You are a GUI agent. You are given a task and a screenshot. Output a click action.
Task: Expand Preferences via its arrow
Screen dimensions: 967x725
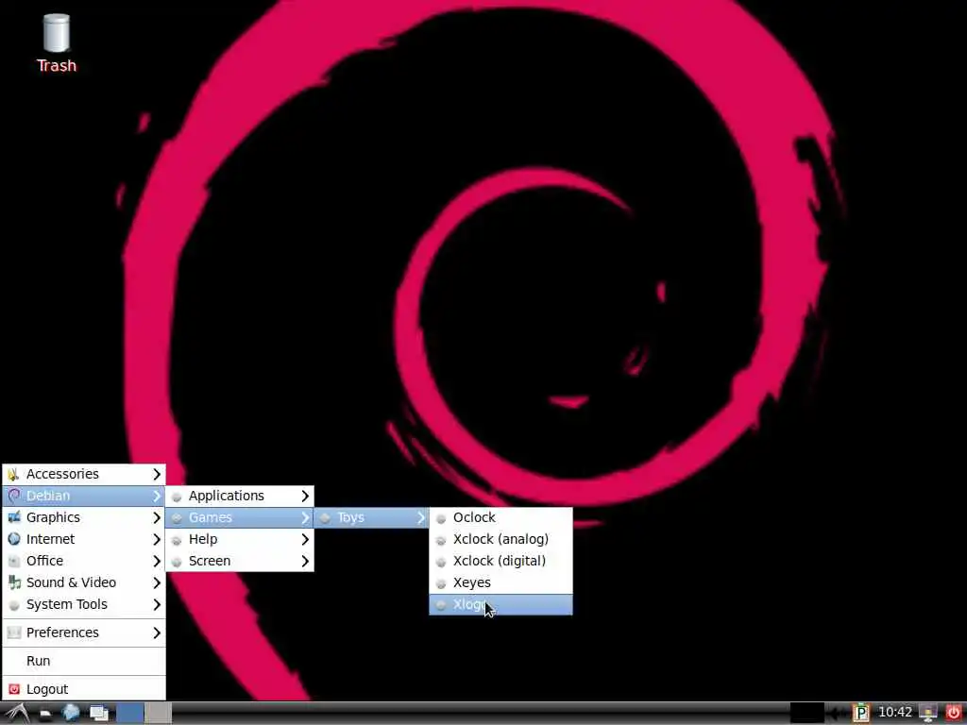coord(157,633)
